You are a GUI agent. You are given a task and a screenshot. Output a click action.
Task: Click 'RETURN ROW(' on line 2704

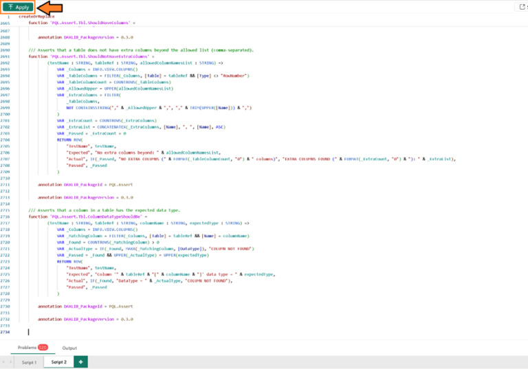pos(69,139)
